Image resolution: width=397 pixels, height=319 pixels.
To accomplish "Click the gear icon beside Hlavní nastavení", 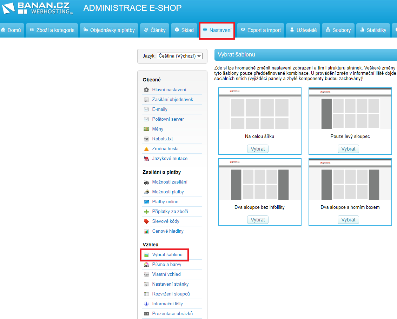I will point(146,90).
